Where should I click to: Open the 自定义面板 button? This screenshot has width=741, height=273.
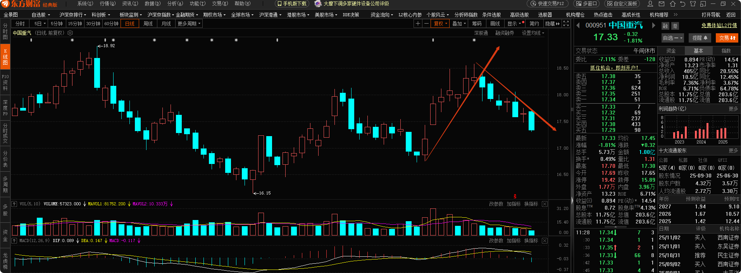622,4
